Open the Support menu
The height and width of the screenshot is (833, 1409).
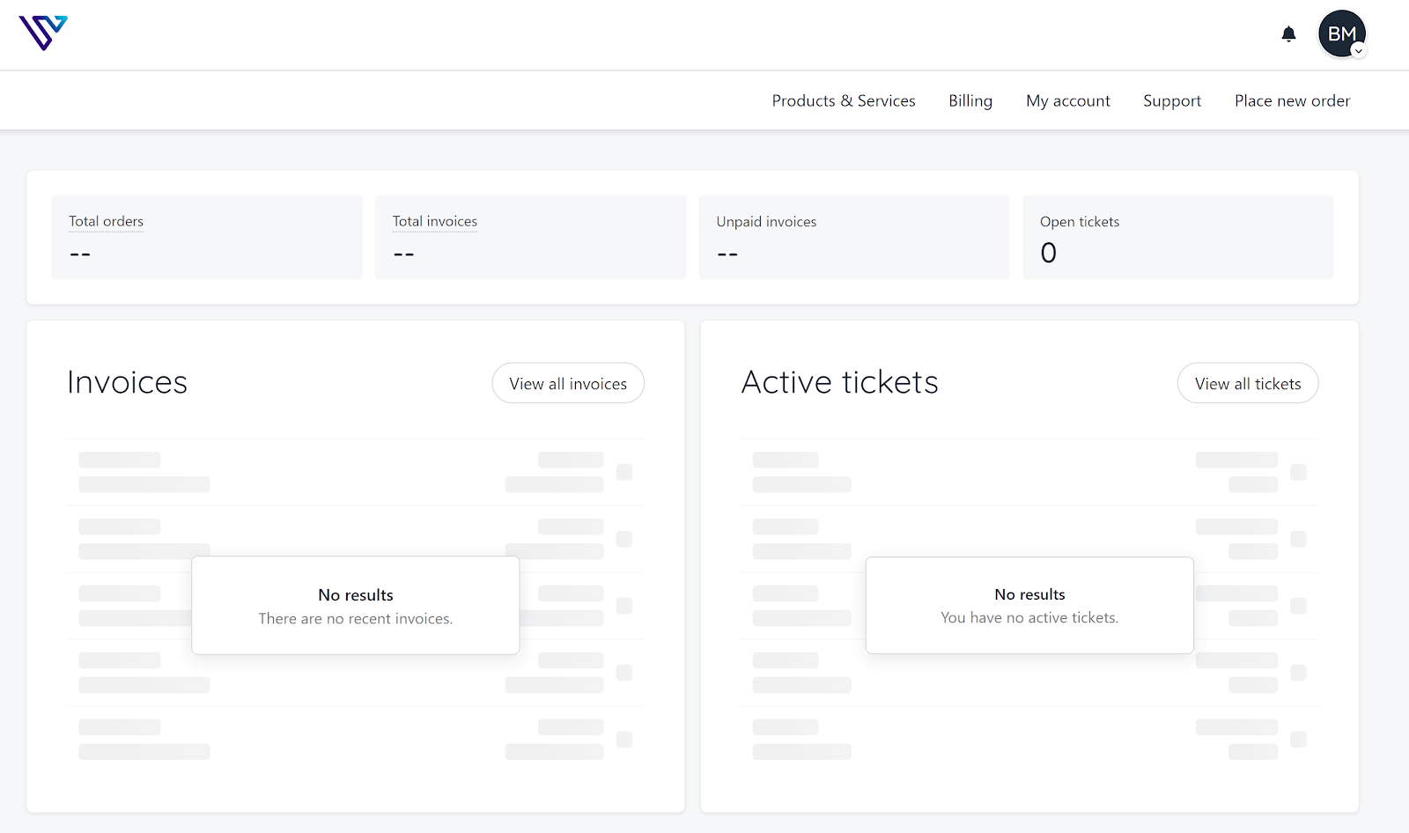(x=1172, y=101)
